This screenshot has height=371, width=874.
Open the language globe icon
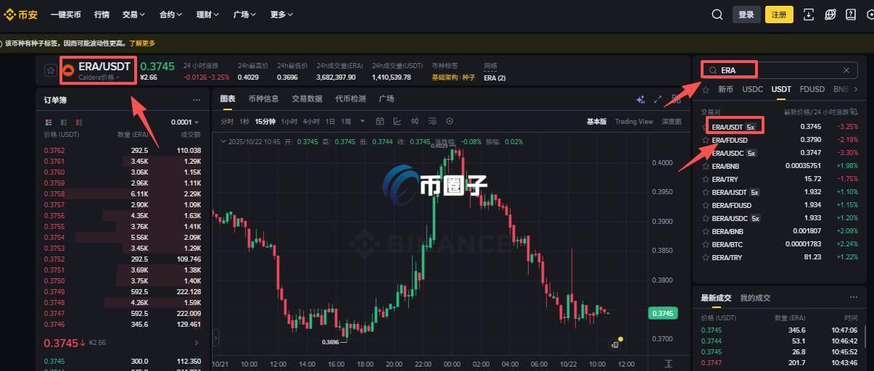[x=830, y=14]
